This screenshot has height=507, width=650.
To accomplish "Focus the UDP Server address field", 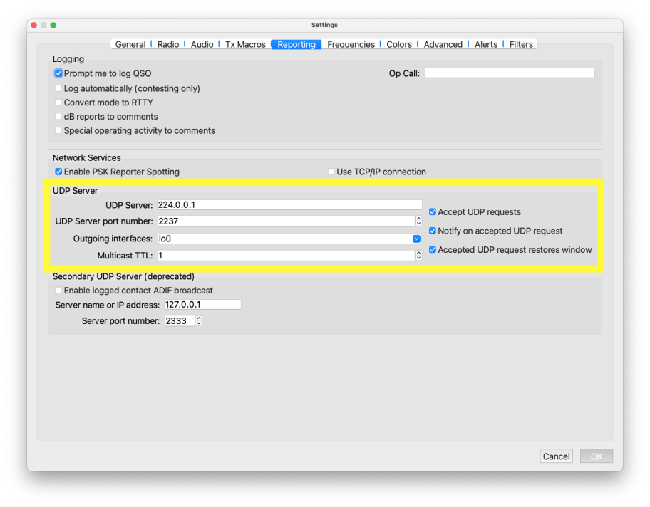I will [289, 205].
